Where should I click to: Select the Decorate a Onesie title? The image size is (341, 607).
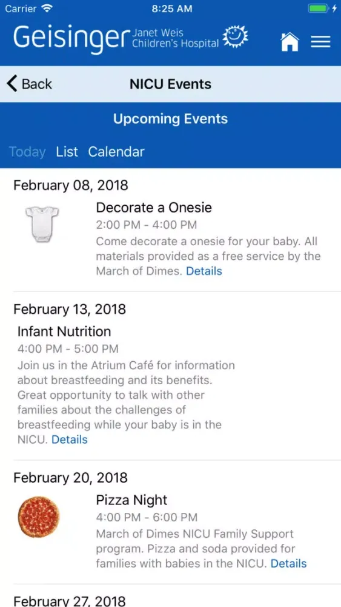(x=154, y=208)
